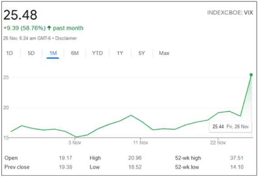This screenshot has height=177, width=258.
Task: Click the 22 Nov axis label
Action: 218,143
